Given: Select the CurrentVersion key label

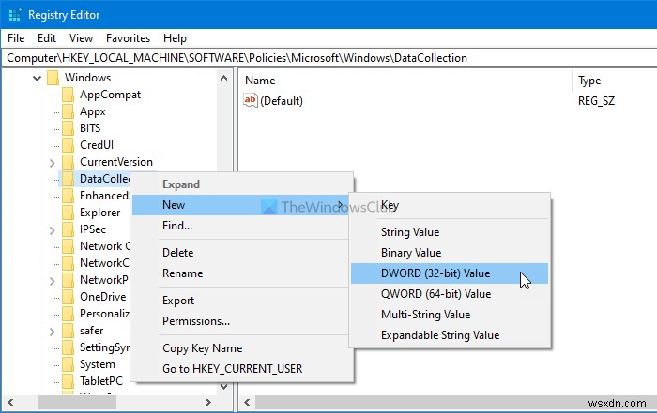Looking at the screenshot, I should (x=116, y=162).
